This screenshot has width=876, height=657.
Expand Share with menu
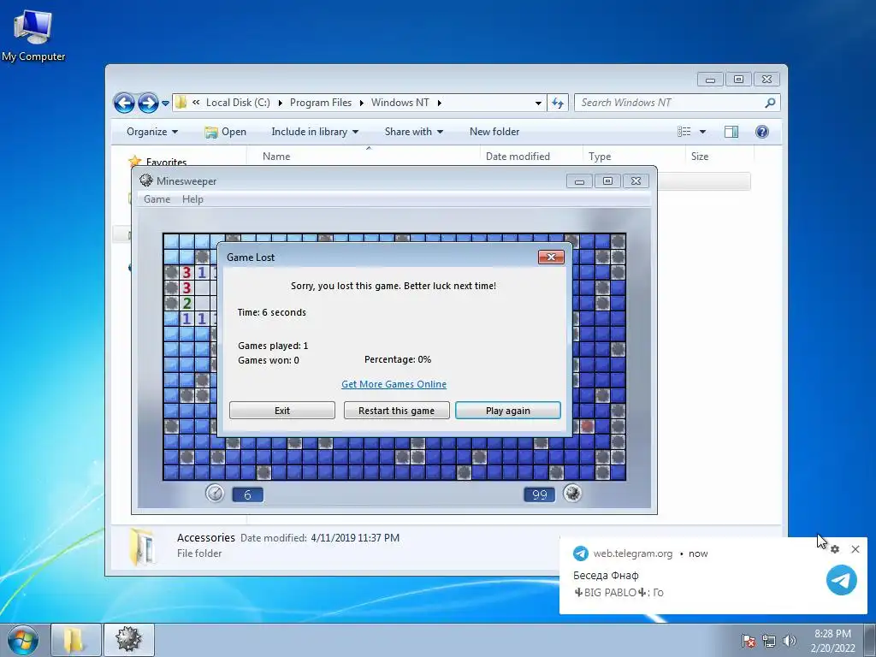click(x=413, y=132)
